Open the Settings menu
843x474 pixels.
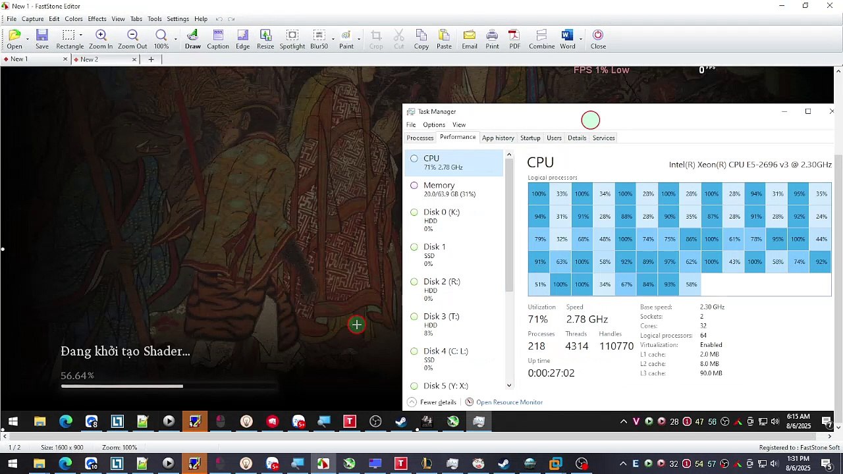click(x=178, y=19)
